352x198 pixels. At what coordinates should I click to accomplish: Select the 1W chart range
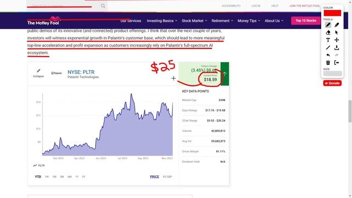point(47,177)
